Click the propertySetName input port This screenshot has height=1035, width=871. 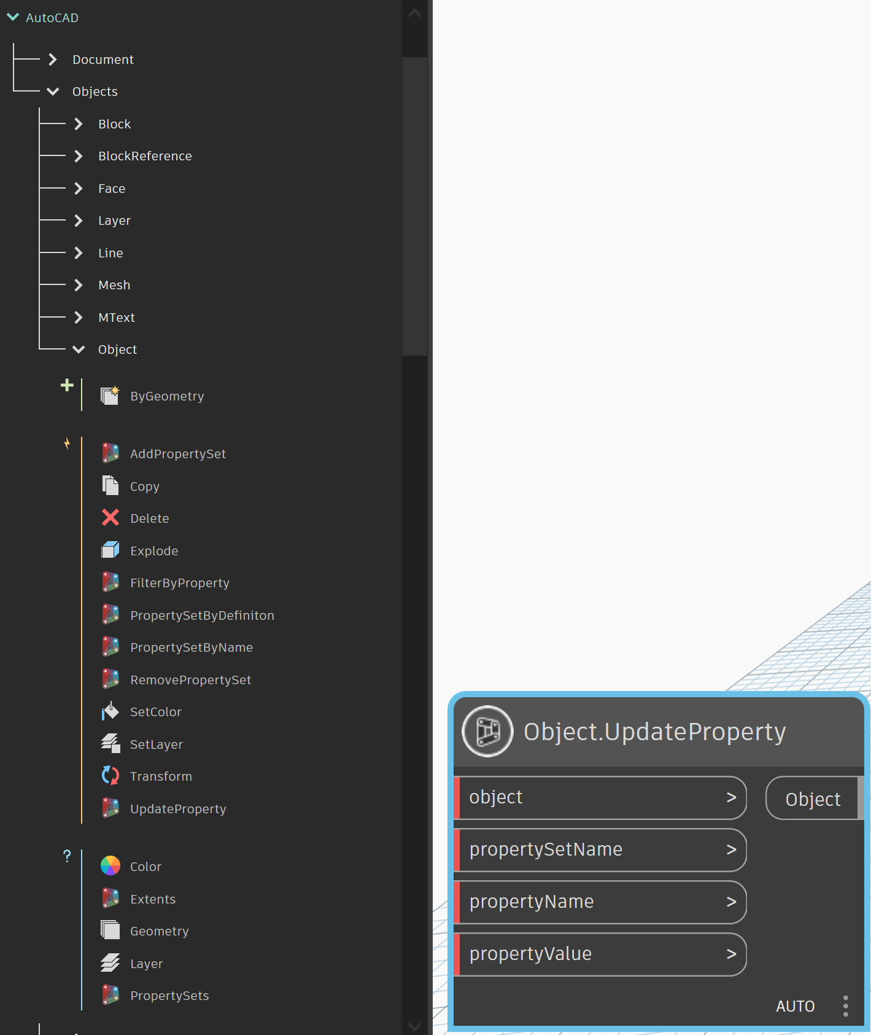click(600, 849)
